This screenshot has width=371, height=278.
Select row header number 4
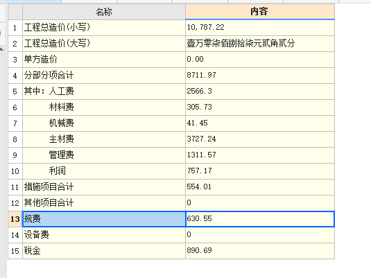(x=15, y=76)
